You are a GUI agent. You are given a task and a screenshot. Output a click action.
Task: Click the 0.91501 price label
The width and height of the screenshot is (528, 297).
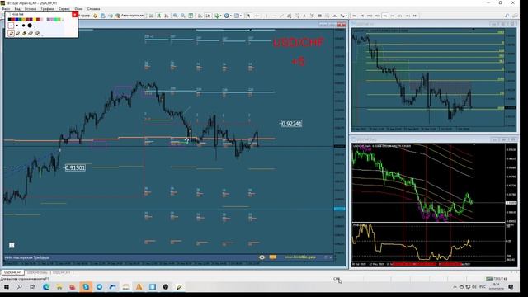[x=75, y=167]
